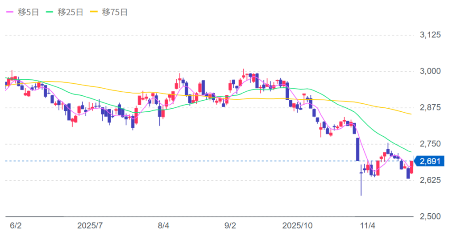Screen dimensions: 457x236
Task: Click the 8/4 date axis label
Action: coord(164,226)
